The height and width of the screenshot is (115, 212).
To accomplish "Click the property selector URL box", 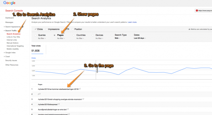I will pyautogui.click(x=203, y=11).
